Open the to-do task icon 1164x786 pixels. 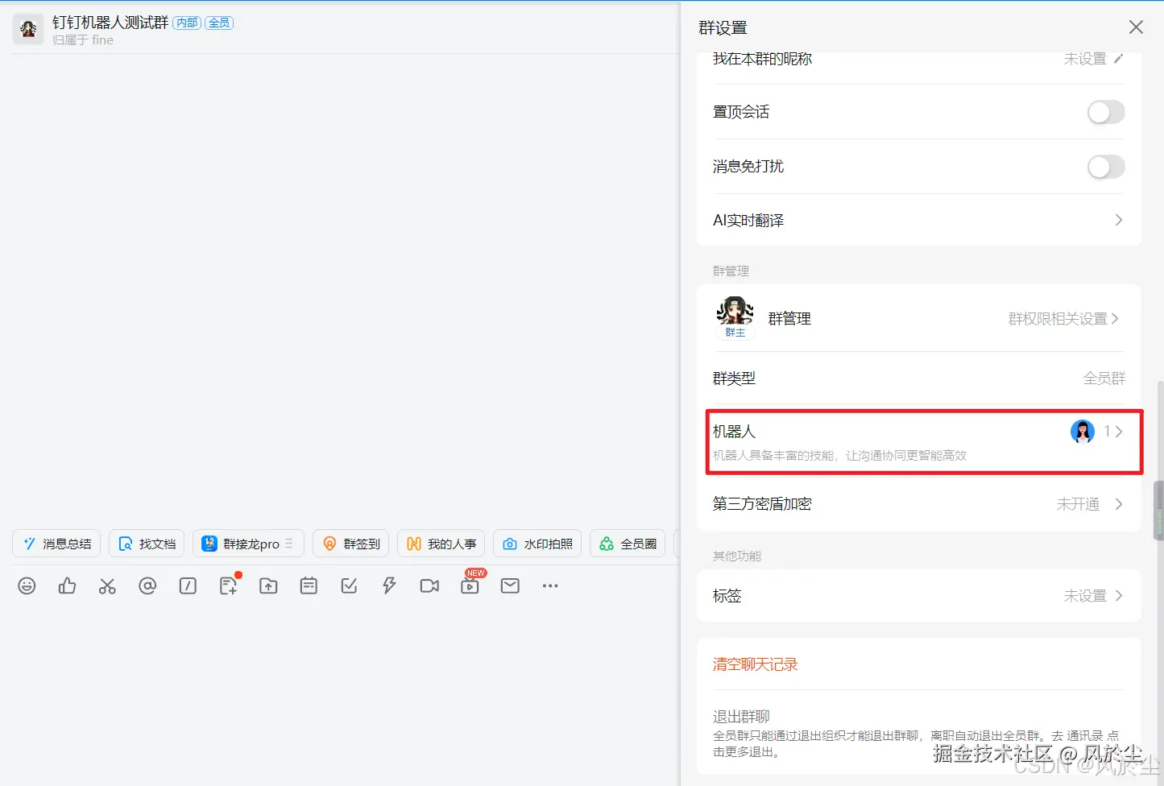349,585
